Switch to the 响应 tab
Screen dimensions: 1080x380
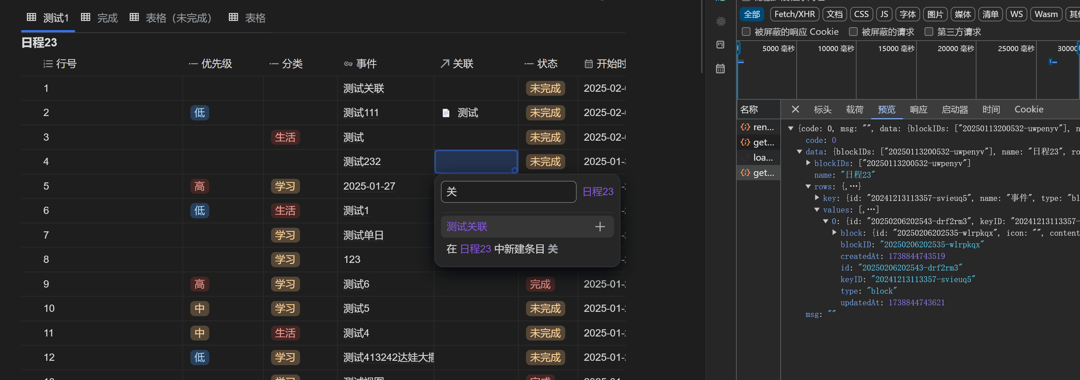918,109
